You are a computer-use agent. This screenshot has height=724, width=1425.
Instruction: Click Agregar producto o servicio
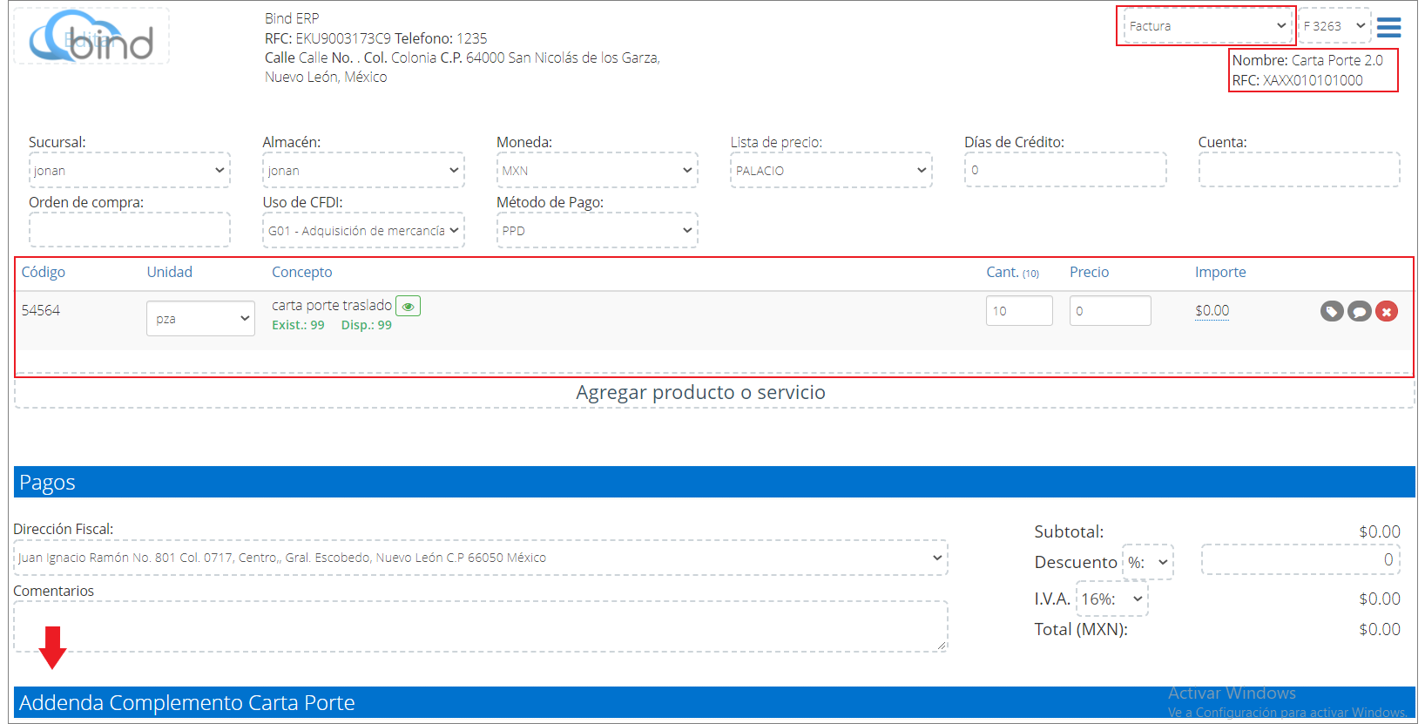pos(700,392)
